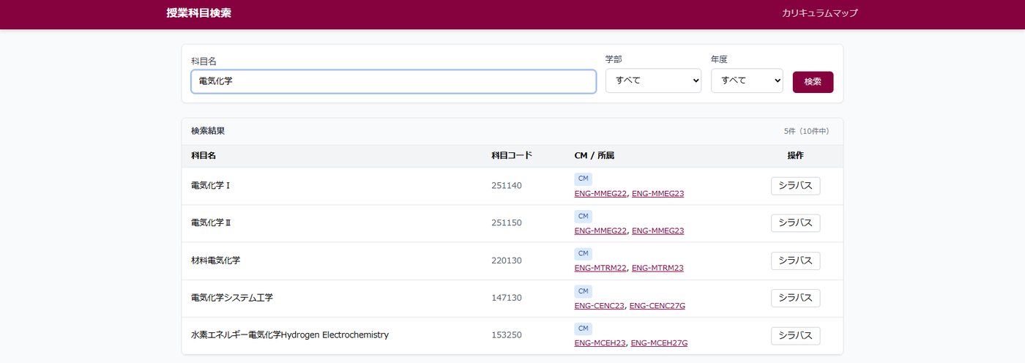The image size is (1025, 363).
Task: Open ENG-MMEG23 link in 電気化学Ⅰ row
Action: coord(657,194)
